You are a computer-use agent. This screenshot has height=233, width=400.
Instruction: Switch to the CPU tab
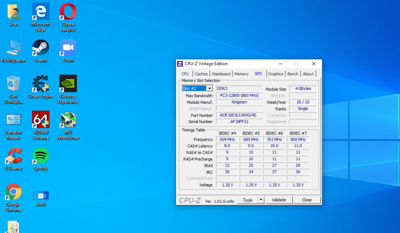(185, 74)
